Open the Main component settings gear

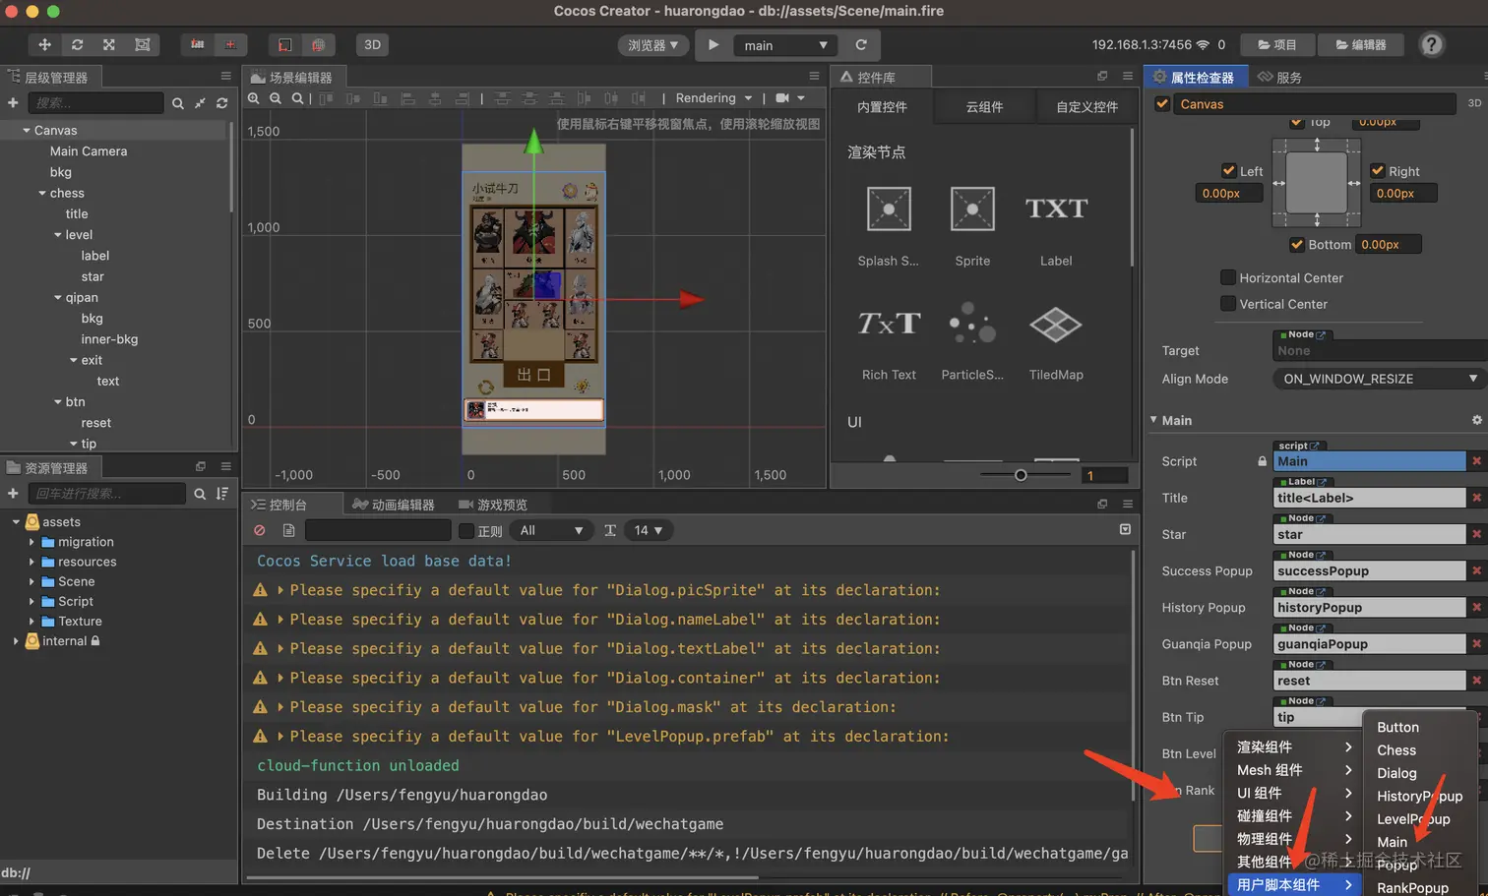click(1476, 420)
